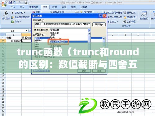The height and width of the screenshot is (116, 155).
Task: Open the 或选择类别 combo box arrow
Action: 89,30
